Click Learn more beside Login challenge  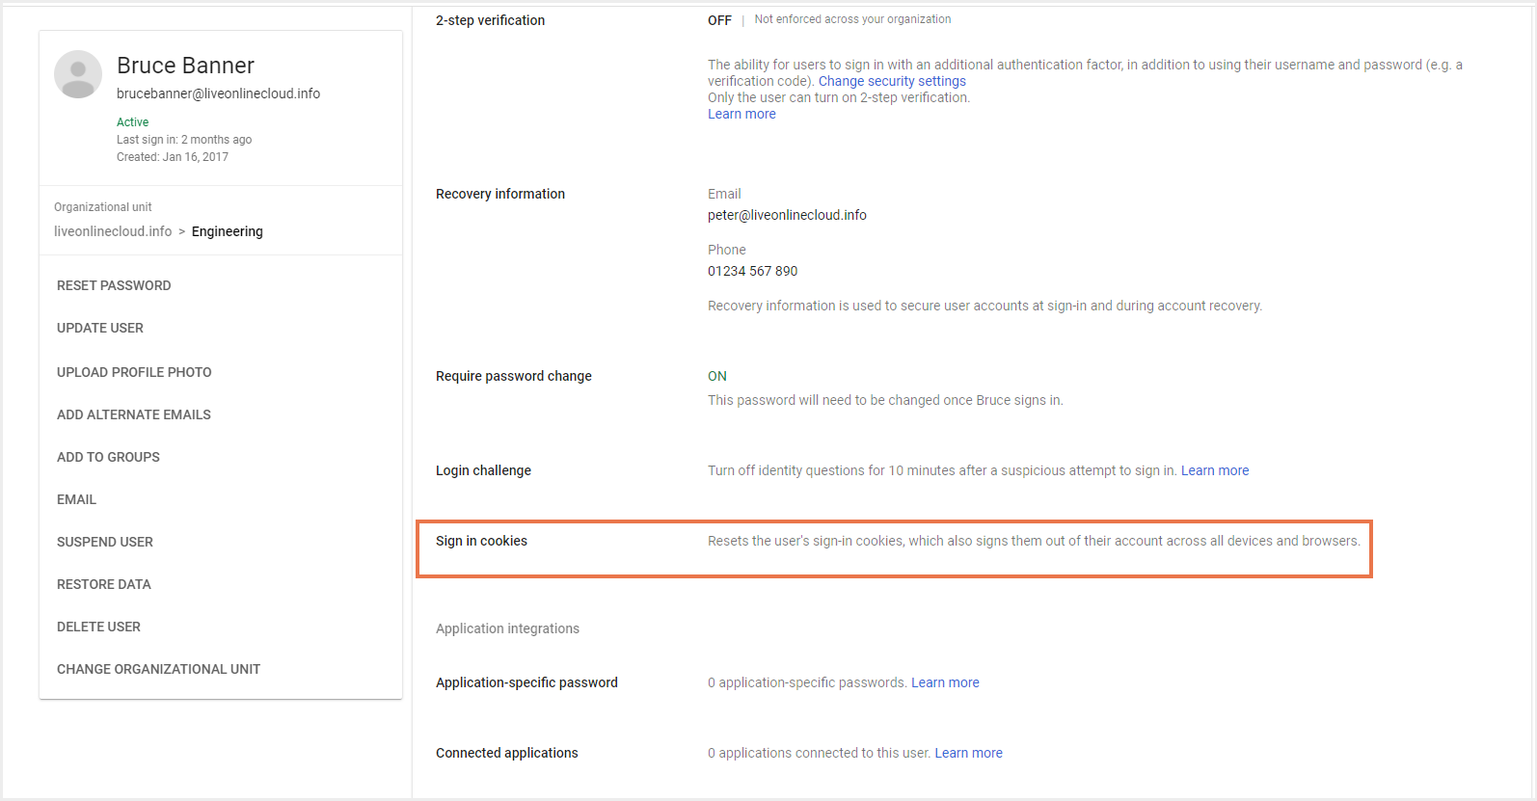[x=1215, y=470]
